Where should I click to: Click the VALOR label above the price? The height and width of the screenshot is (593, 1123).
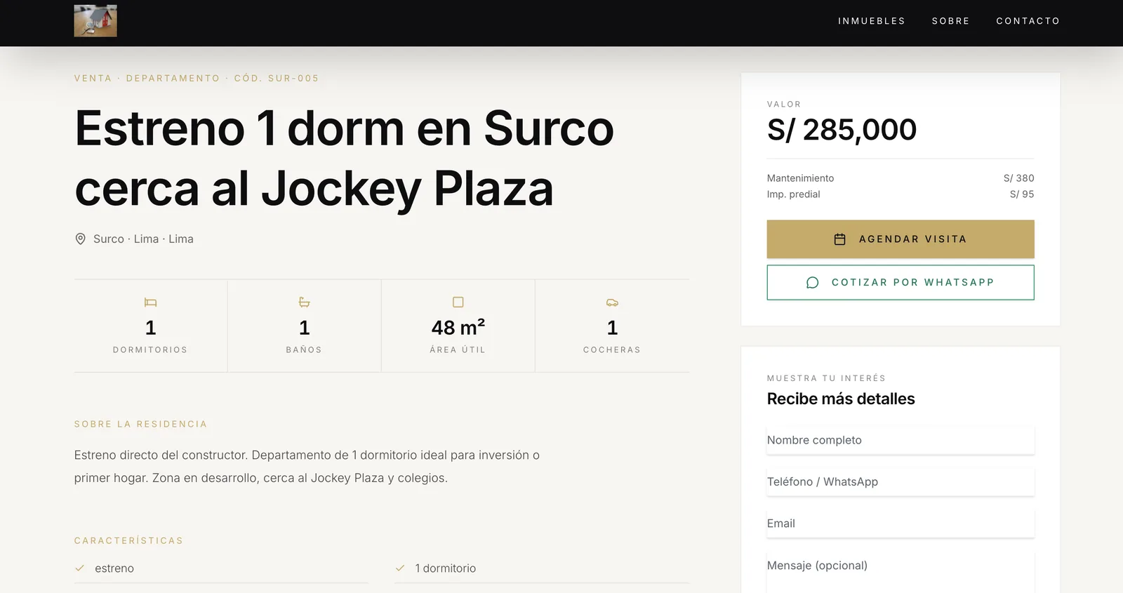coord(784,105)
